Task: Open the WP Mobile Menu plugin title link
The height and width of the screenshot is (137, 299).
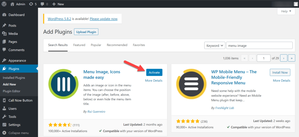Action: [x=234, y=77]
